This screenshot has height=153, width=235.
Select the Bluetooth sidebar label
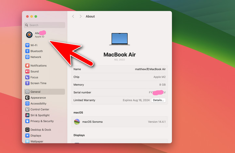[x=37, y=51]
